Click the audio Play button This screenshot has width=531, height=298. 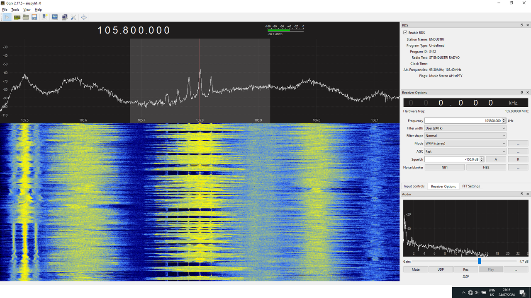[491, 269]
